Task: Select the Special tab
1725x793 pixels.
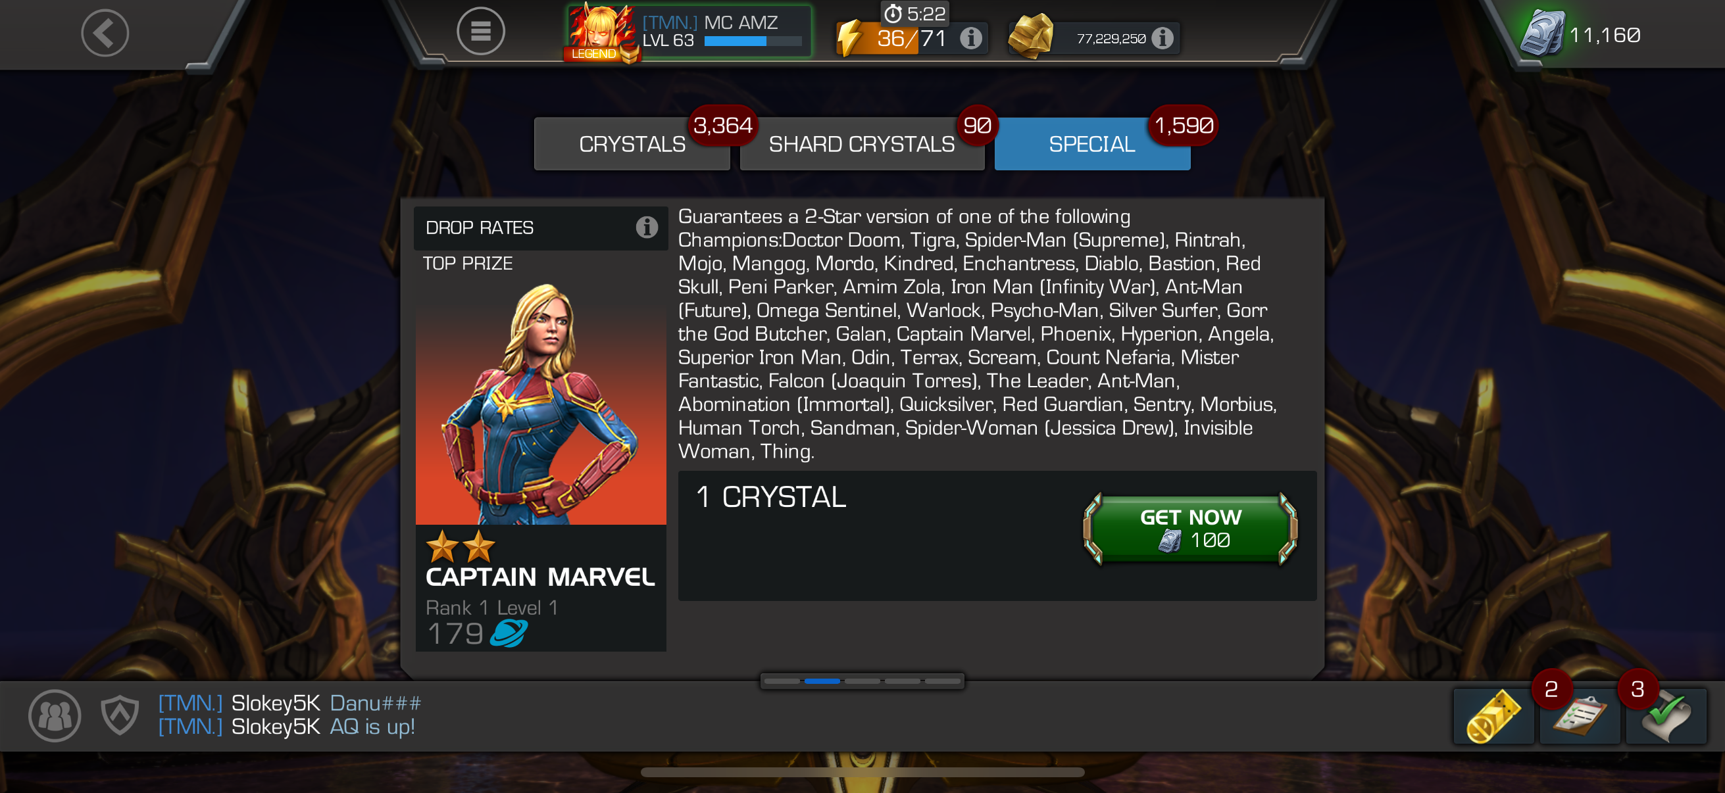Action: (1091, 144)
